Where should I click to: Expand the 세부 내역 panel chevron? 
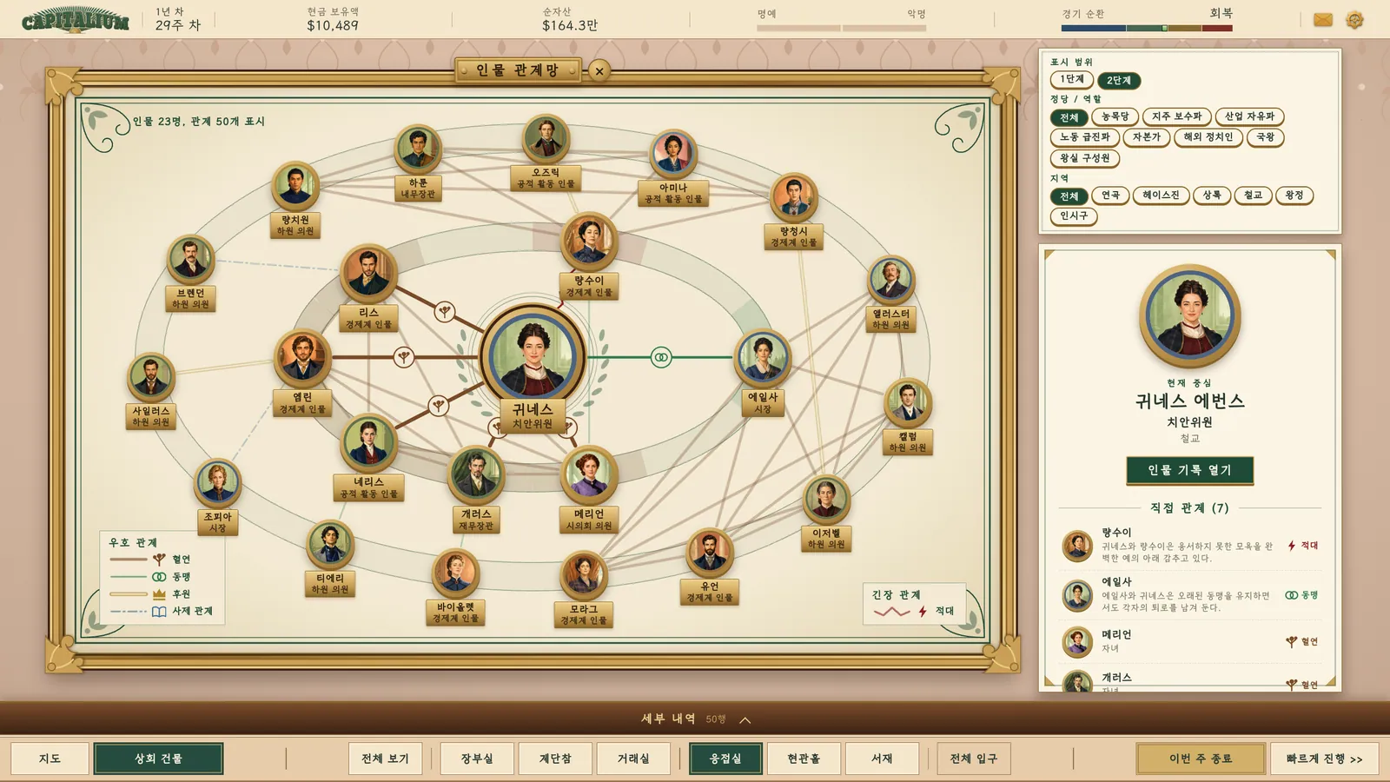745,719
